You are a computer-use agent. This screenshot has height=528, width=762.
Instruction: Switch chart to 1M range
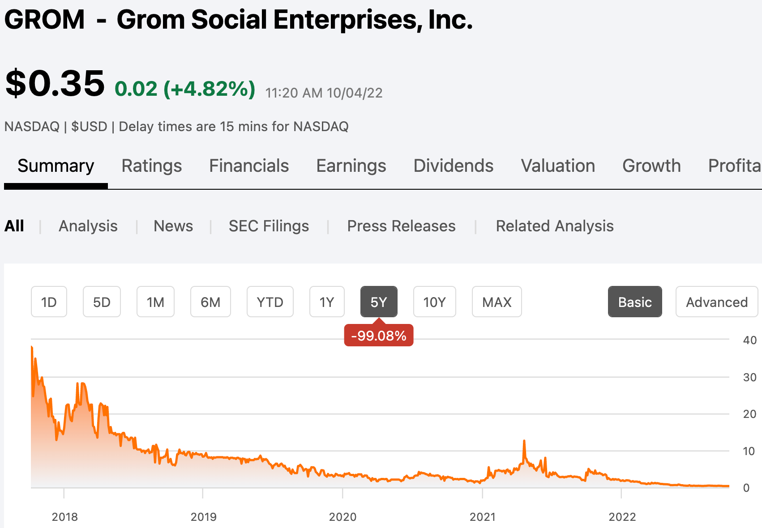[155, 302]
